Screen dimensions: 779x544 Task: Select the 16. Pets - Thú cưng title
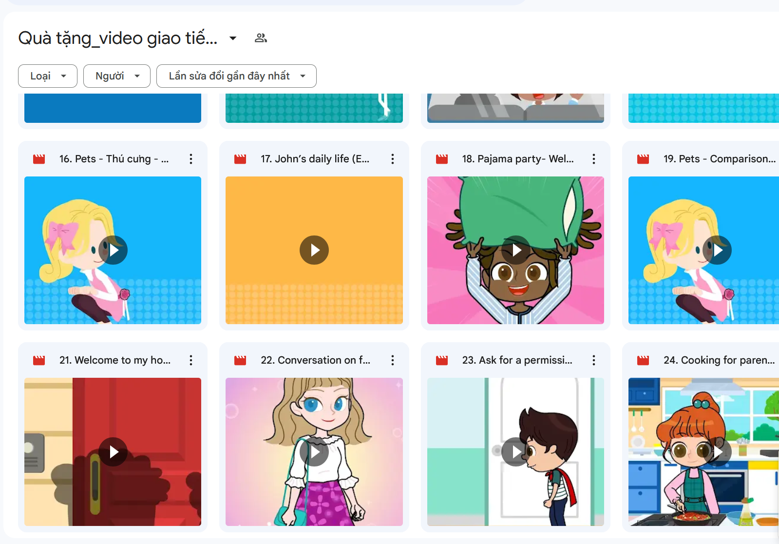pos(114,159)
